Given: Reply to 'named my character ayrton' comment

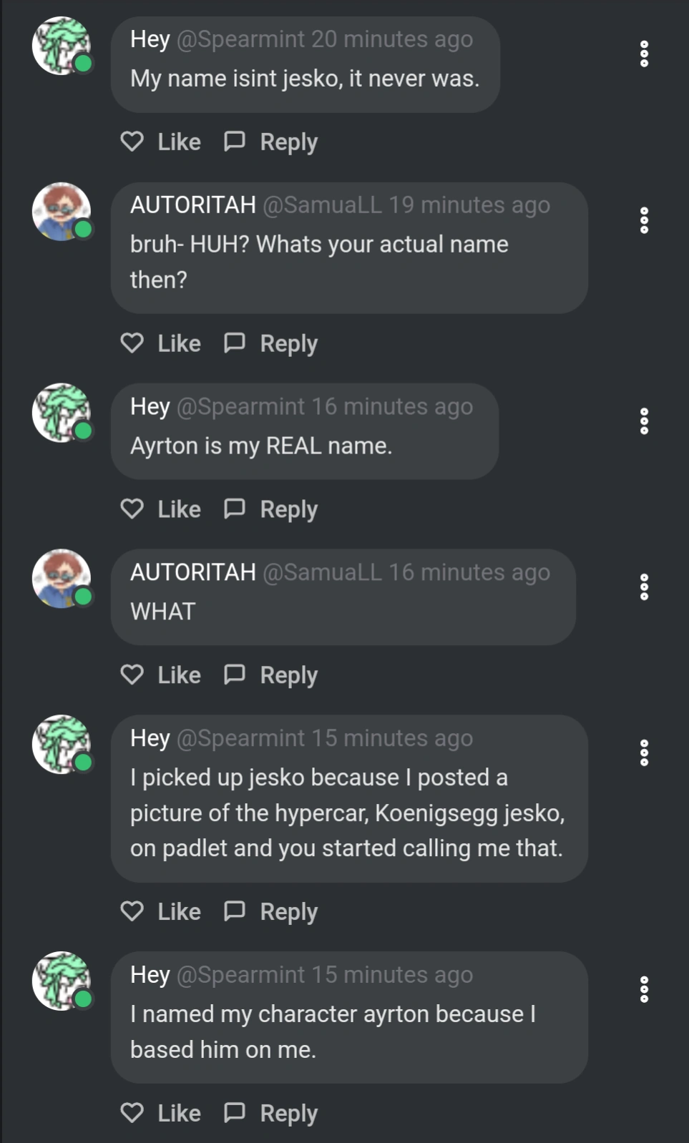Looking at the screenshot, I should tap(272, 1113).
